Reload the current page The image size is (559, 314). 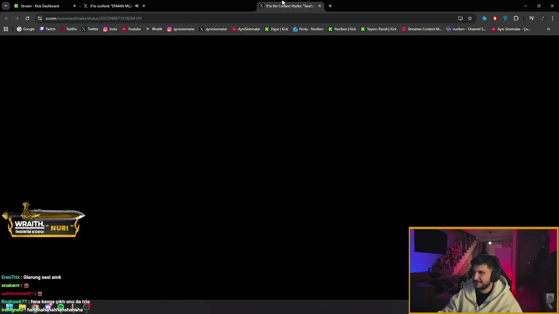coord(27,18)
